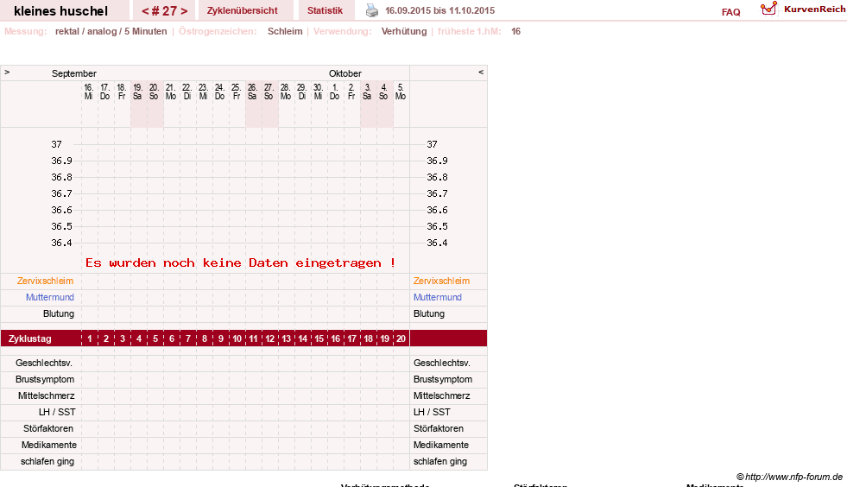Click right Zervixschleim row label
847x487 pixels.
441,281
